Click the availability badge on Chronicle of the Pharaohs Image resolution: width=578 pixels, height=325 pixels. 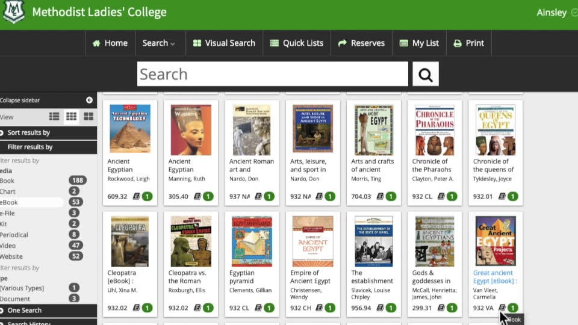pos(452,196)
